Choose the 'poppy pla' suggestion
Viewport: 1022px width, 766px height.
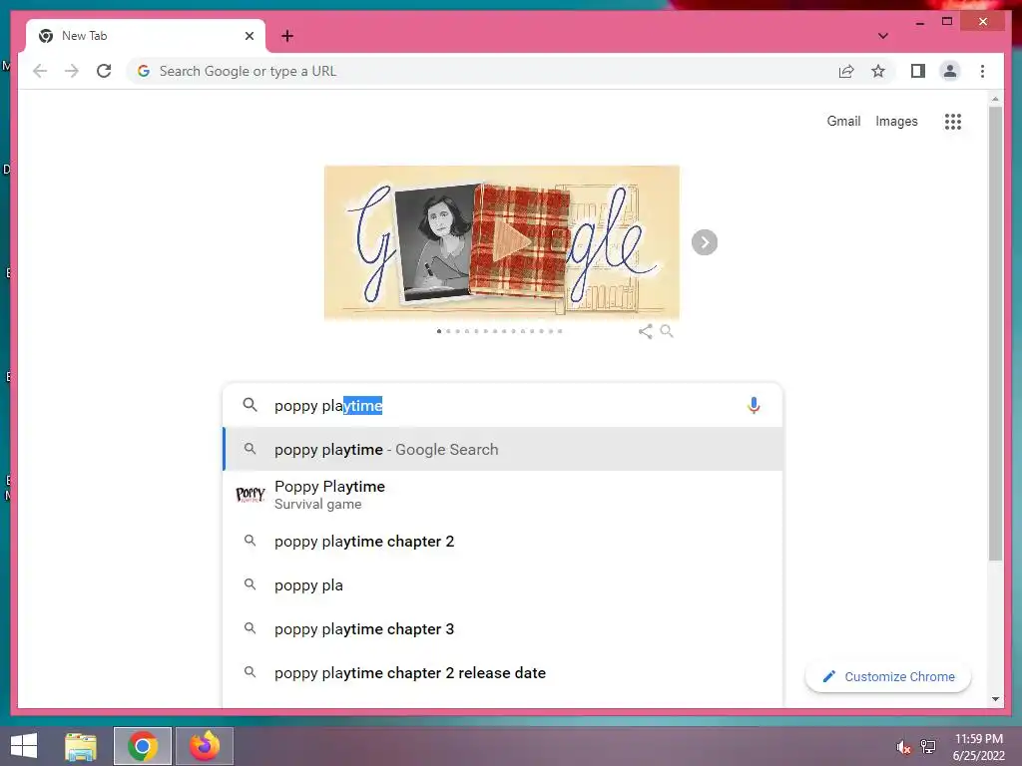click(502, 584)
